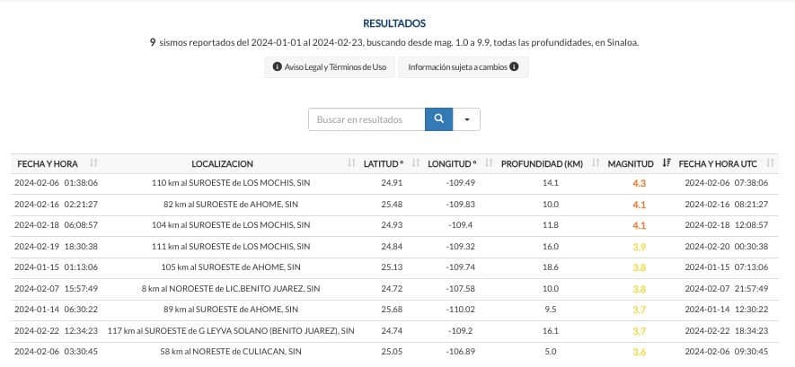
Task: Click depth value 18.6
Action: click(x=550, y=267)
